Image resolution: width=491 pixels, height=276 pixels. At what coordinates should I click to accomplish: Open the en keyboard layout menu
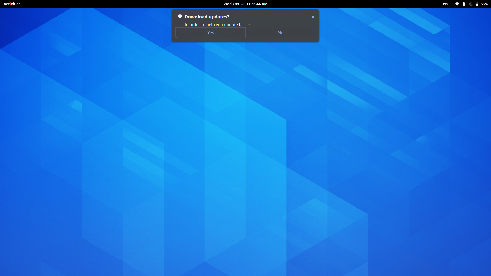tap(445, 4)
